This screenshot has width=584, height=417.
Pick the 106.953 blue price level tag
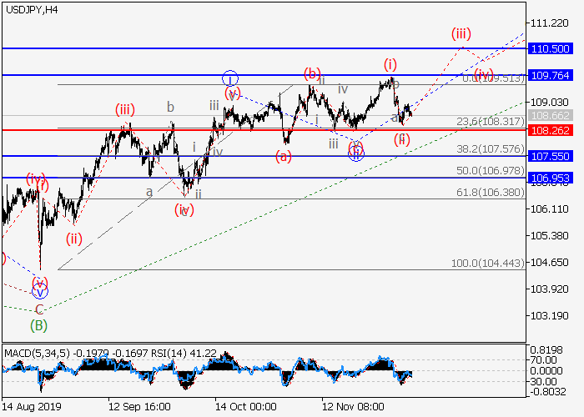550,178
